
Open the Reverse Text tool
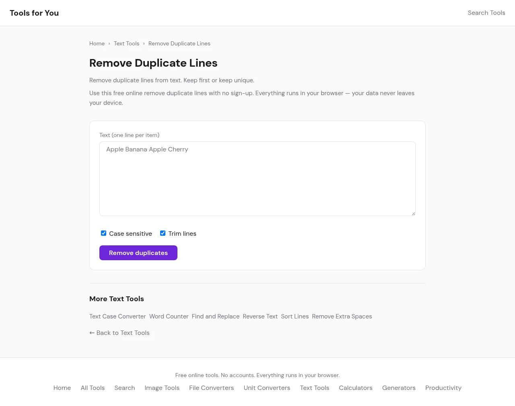click(x=260, y=316)
